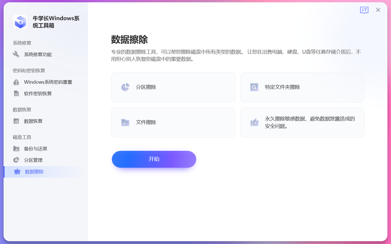Screen dimensions: 391x244
Task: Click the 系统修复 section heading
Action: pyautogui.click(x=22, y=43)
